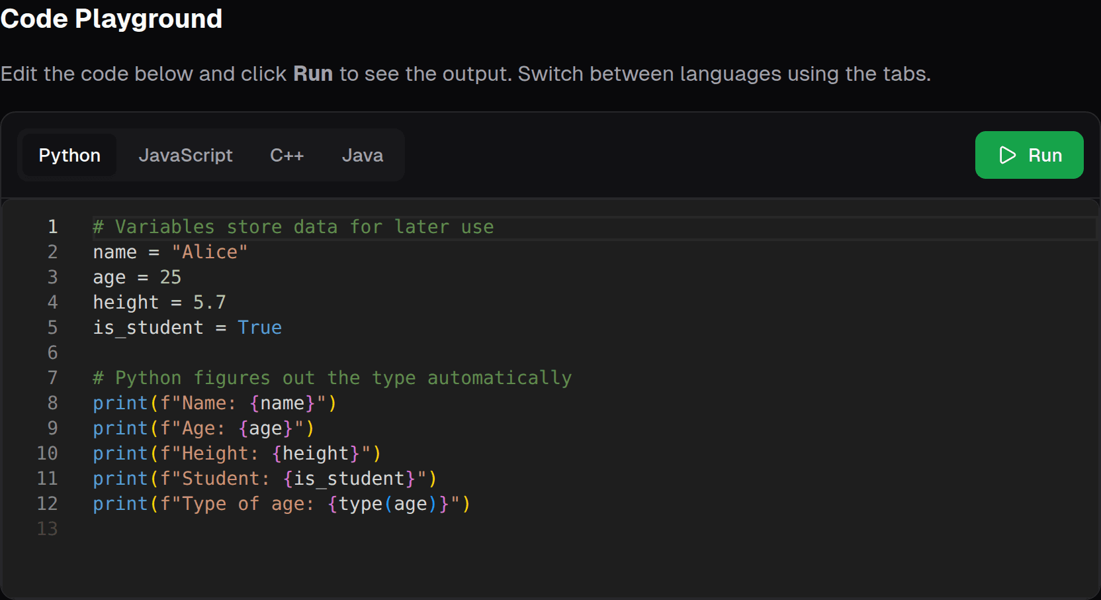
Task: Click the comment "# Variables store data for later use"
Action: click(293, 227)
